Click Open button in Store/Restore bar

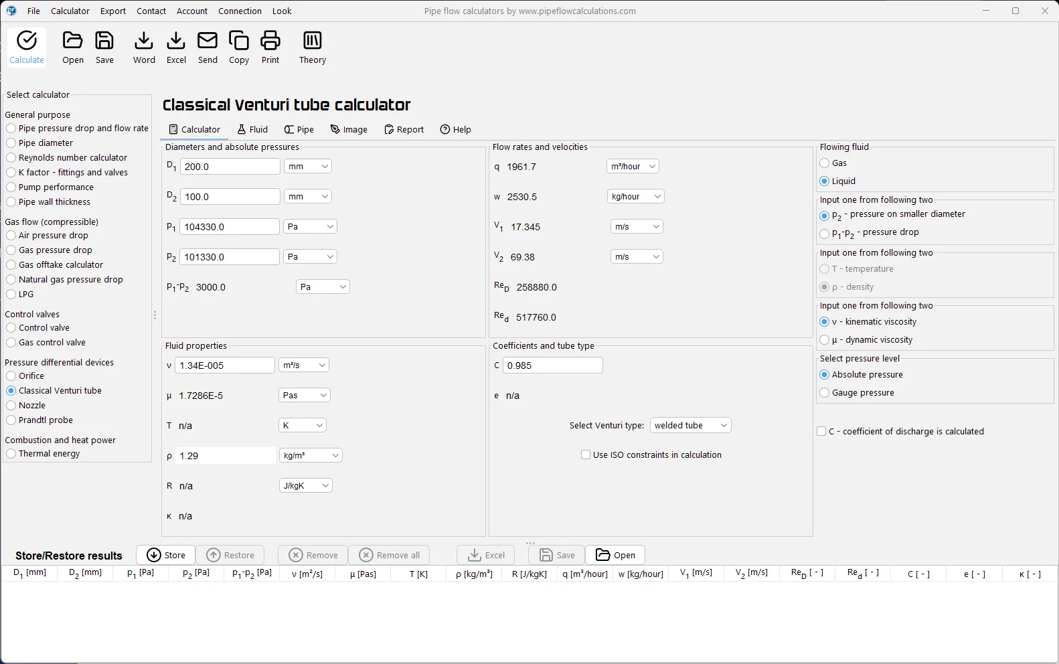point(615,556)
